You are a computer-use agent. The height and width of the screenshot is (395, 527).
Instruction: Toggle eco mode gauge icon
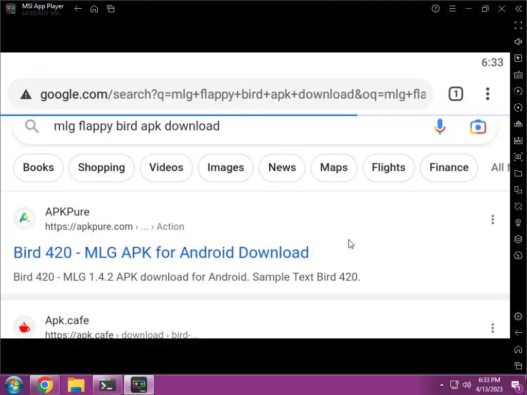(518, 256)
